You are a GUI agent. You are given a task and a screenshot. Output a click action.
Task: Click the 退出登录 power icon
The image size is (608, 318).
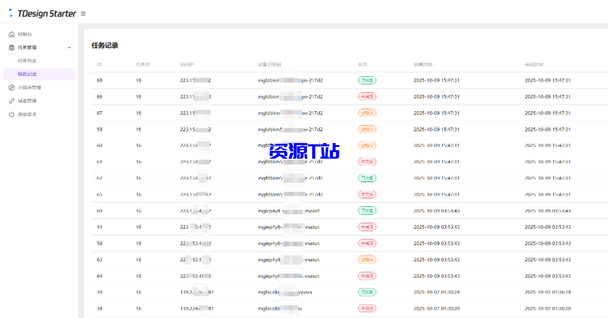(12, 114)
